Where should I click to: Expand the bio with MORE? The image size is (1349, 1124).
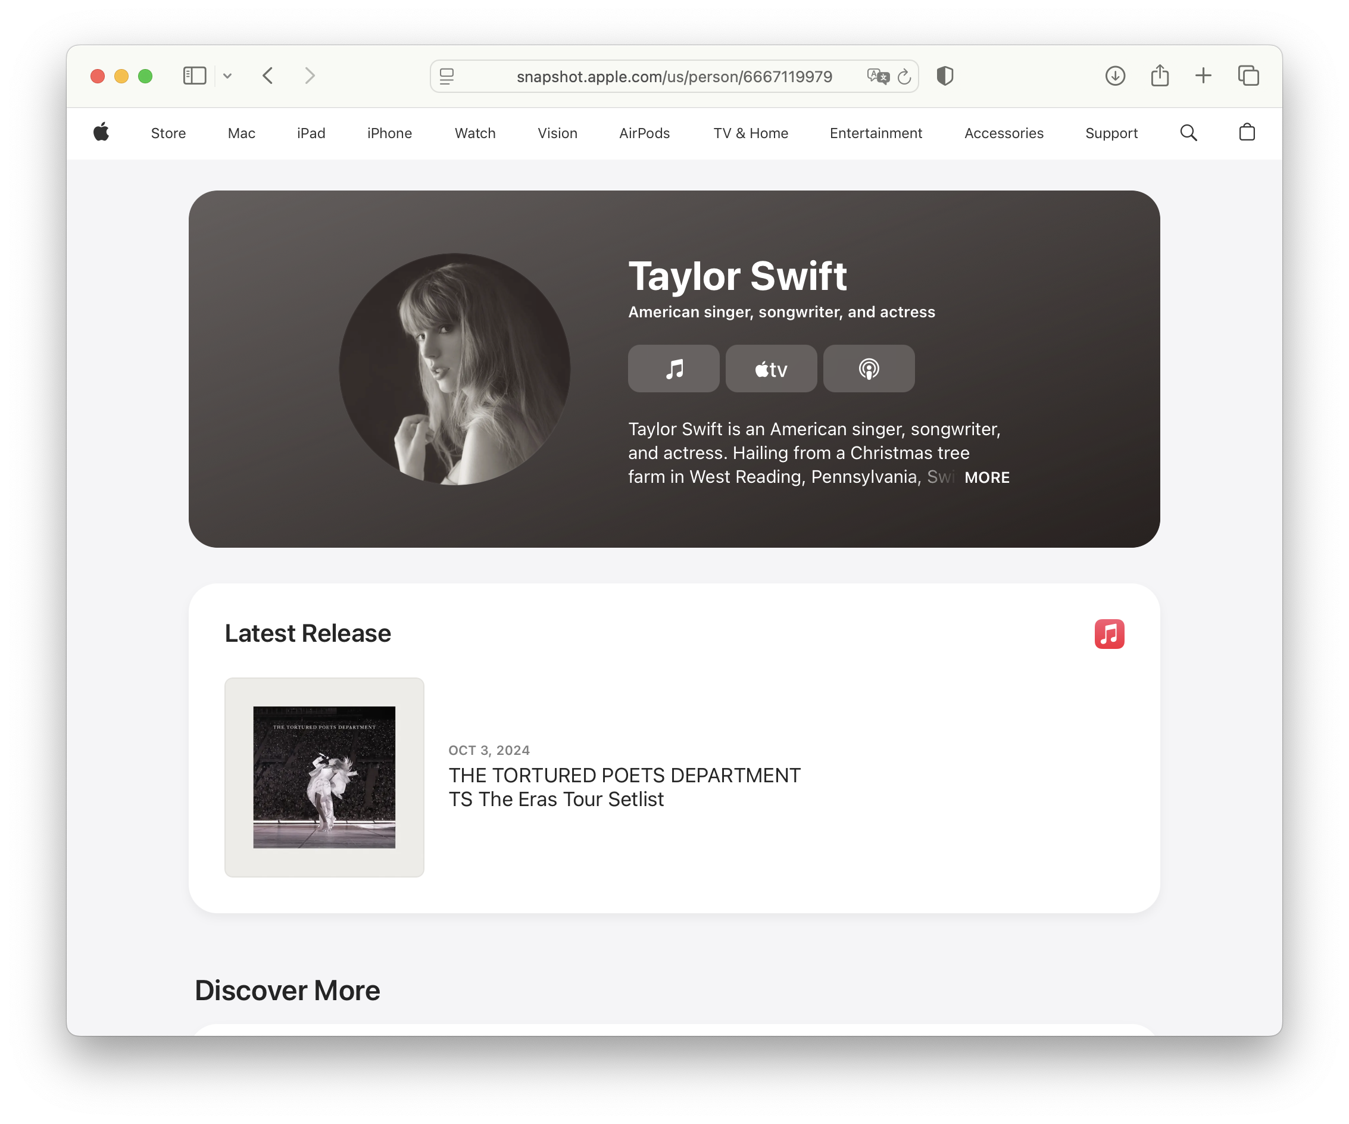[x=986, y=477]
